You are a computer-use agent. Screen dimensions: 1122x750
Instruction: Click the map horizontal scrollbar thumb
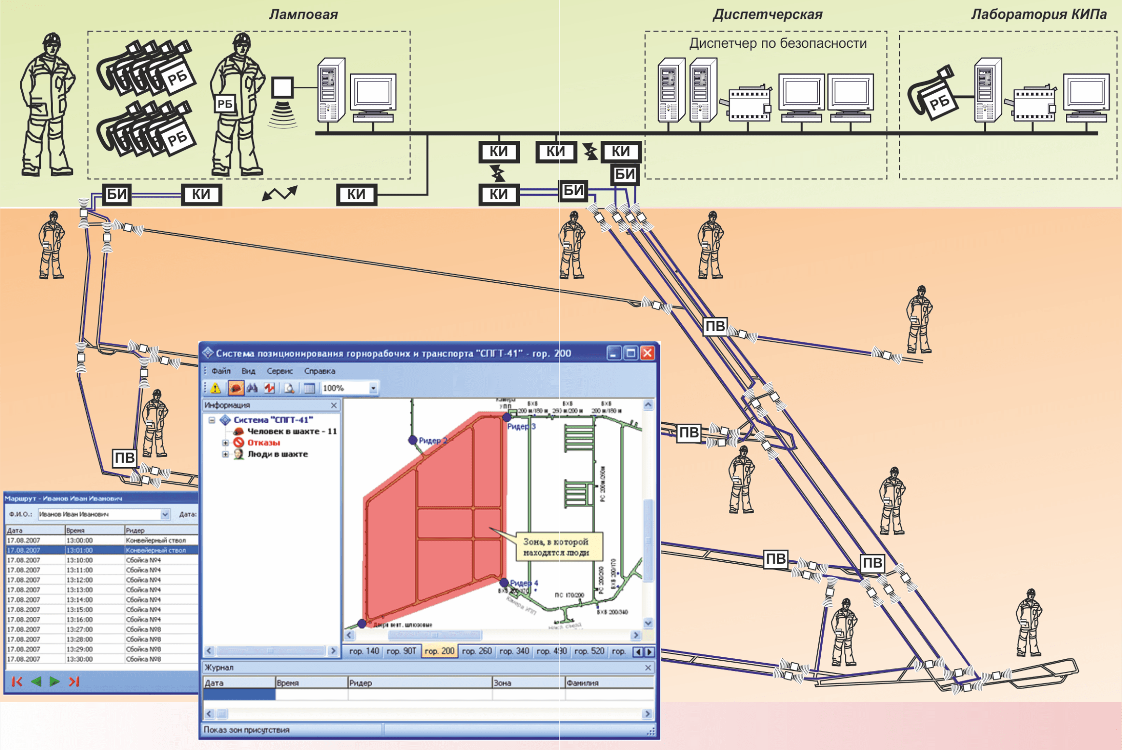coord(435,635)
